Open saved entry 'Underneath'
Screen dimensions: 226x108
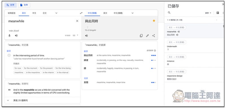[194, 46]
